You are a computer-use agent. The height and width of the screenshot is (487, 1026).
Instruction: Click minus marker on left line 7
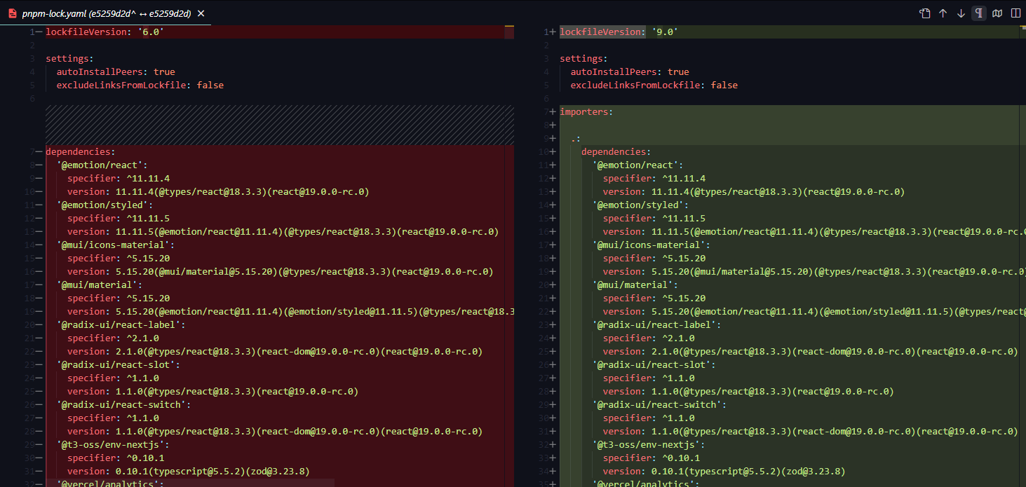(39, 151)
